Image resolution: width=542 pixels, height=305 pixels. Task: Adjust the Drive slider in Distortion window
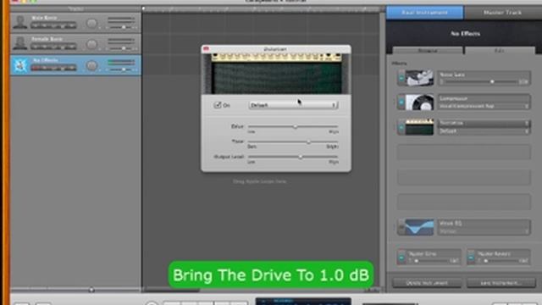coord(295,126)
